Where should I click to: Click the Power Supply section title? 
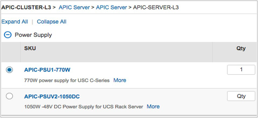coord(33,35)
